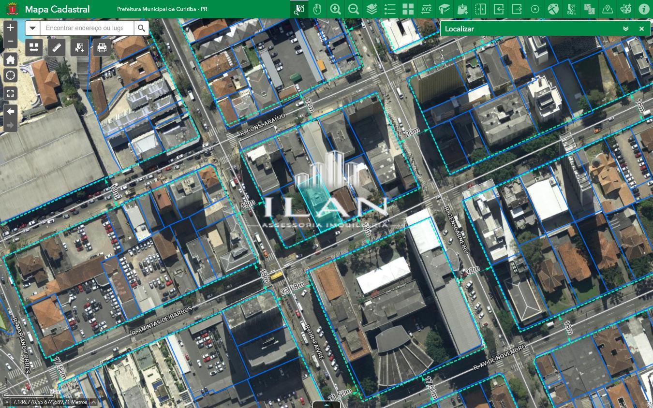
Task: Toggle full screen map view
Action: coord(10,93)
